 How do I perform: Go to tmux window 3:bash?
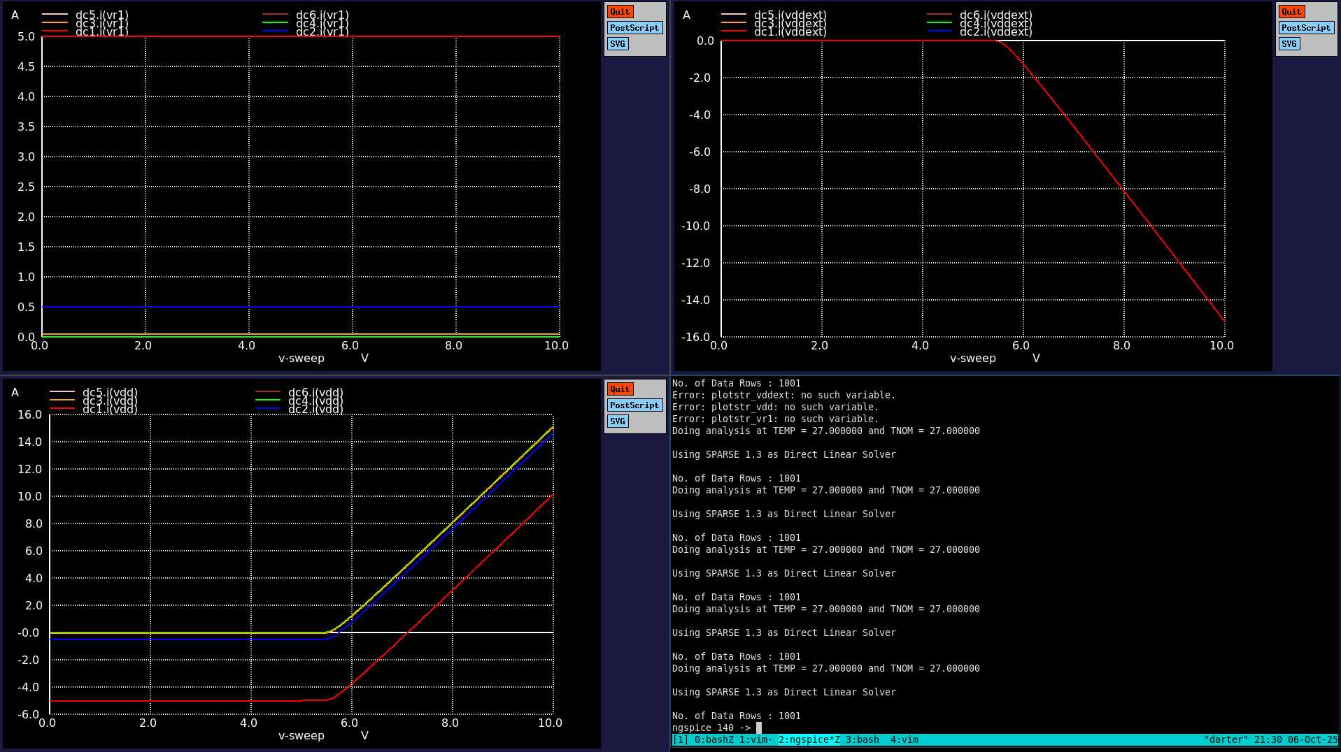coord(862,739)
